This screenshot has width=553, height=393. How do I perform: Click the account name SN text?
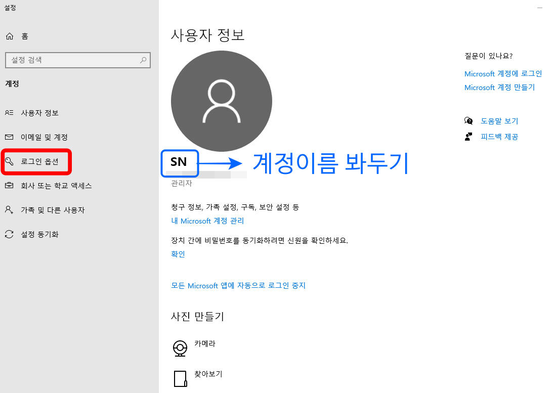point(179,162)
